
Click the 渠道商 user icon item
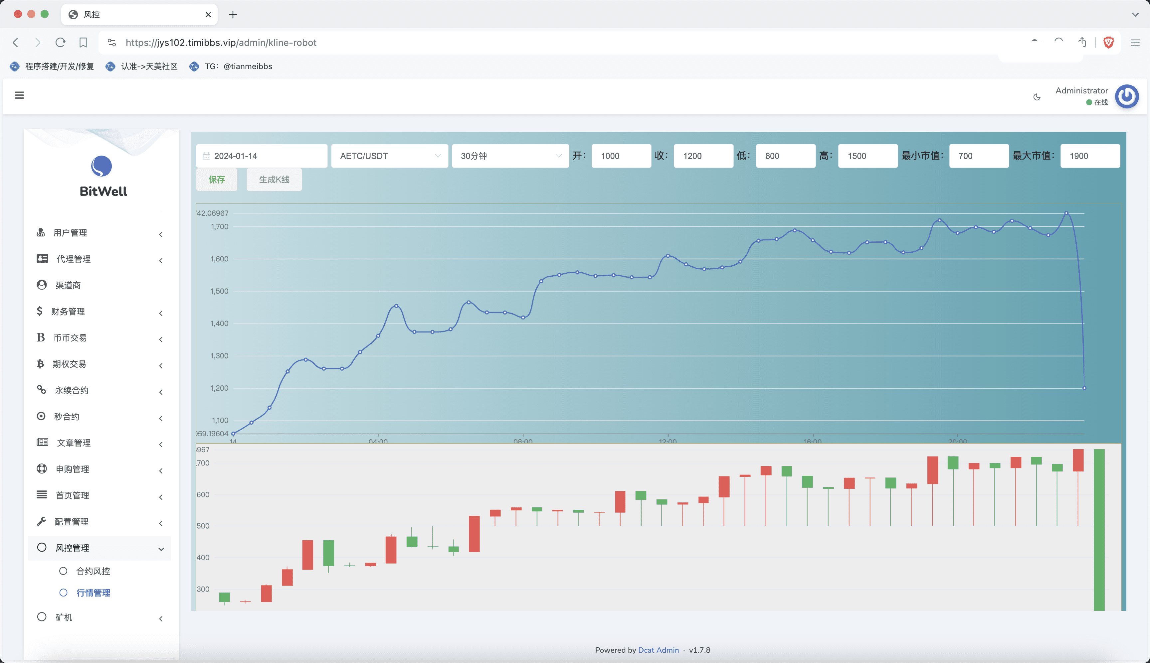pos(42,285)
